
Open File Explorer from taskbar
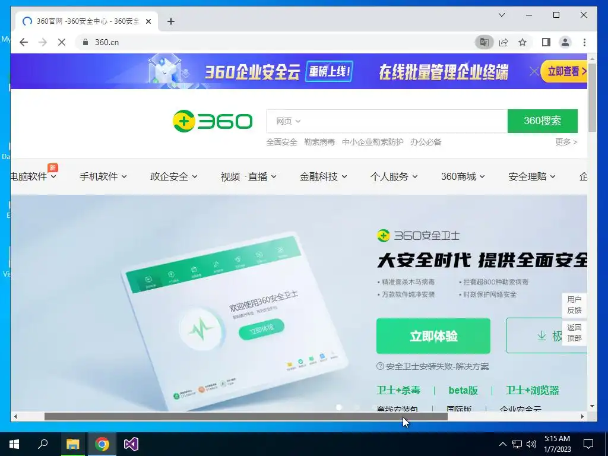pos(72,444)
